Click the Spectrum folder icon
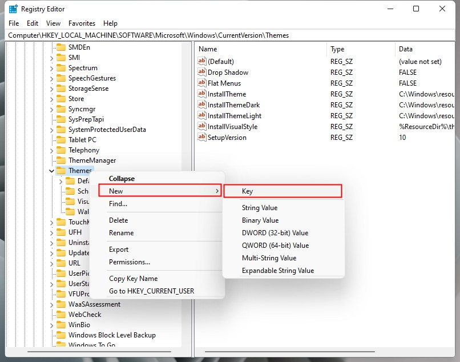The height and width of the screenshot is (362, 460). pyautogui.click(x=60, y=68)
